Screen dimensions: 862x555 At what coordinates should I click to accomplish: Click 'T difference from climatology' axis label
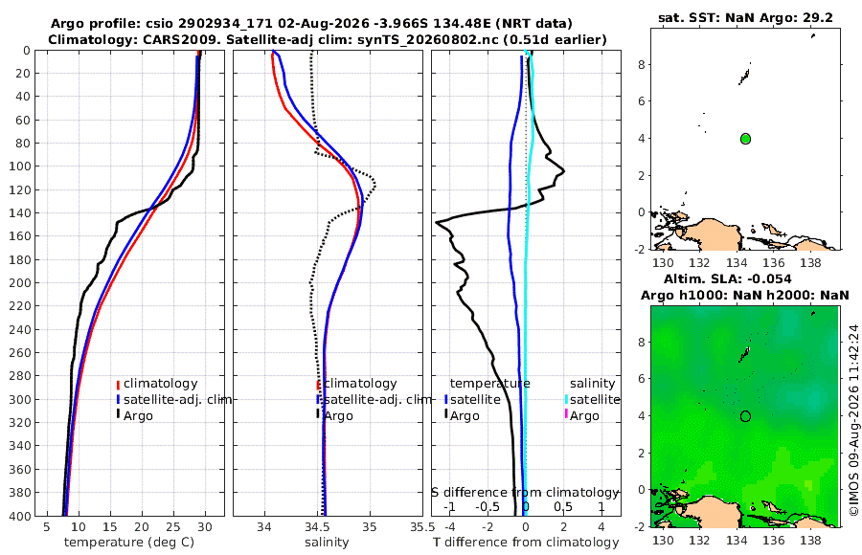point(526,543)
